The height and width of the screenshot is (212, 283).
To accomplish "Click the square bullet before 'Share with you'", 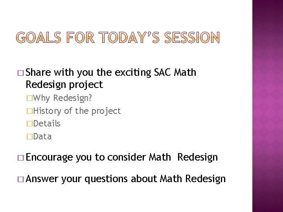I will pos(20,73).
